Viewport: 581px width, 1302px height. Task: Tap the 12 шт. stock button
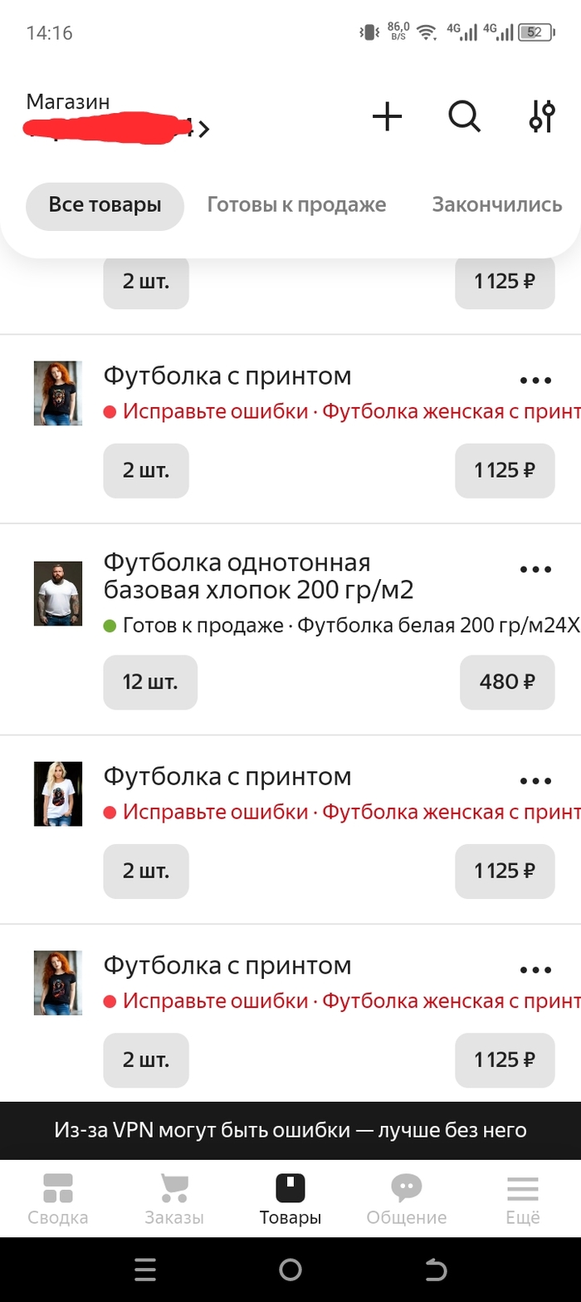point(150,682)
